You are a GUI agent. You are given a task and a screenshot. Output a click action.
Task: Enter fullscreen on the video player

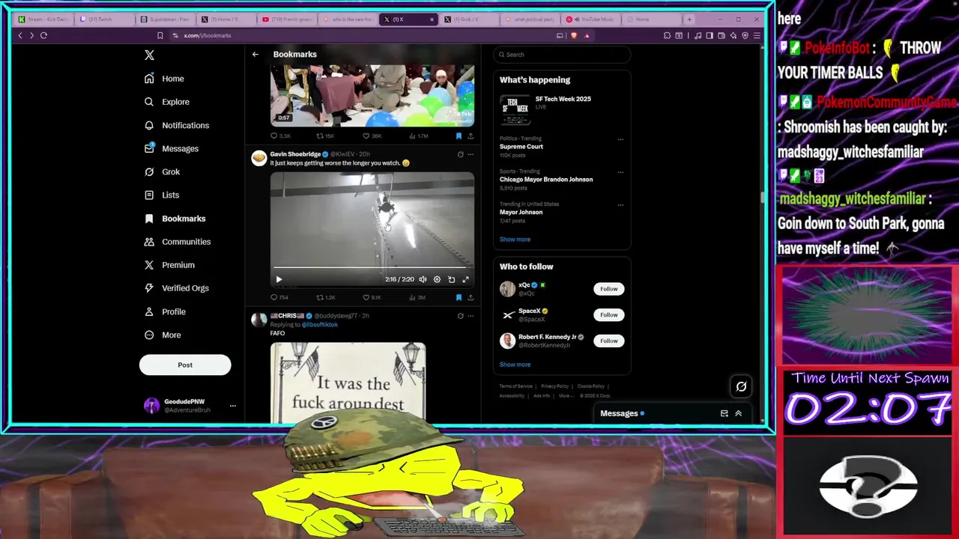coord(465,279)
